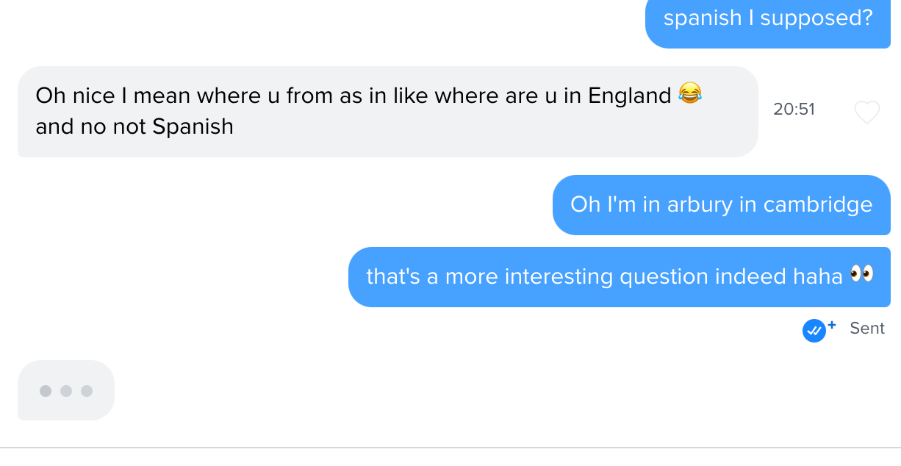Image resolution: width=901 pixels, height=466 pixels.
Task: Click the grey typing indicator bubble
Action: (x=66, y=390)
